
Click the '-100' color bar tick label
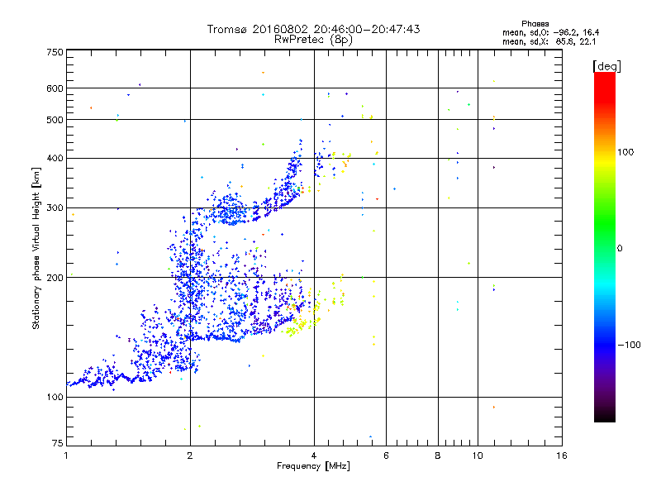click(x=629, y=345)
